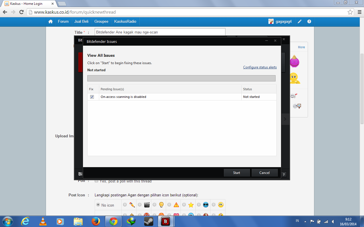Open Steam from taskbar

(148, 221)
